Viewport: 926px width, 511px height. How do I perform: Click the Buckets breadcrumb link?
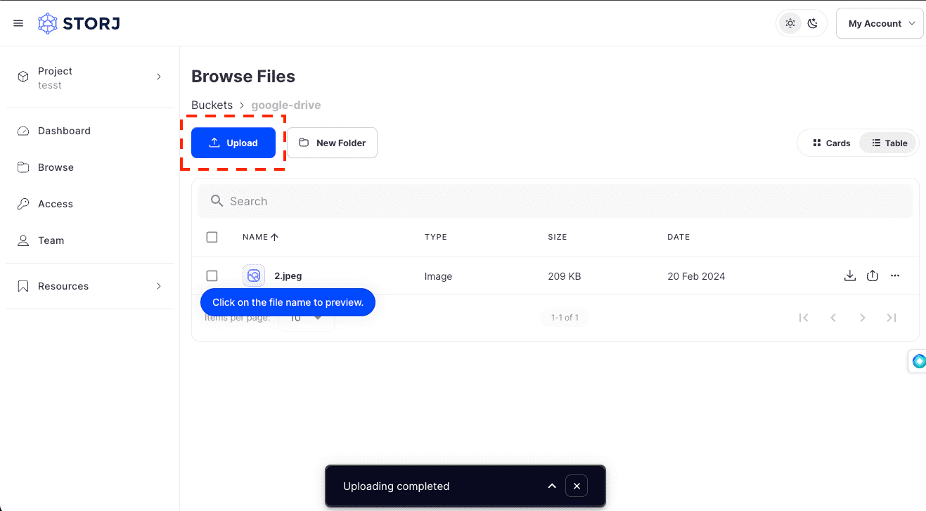pos(212,105)
